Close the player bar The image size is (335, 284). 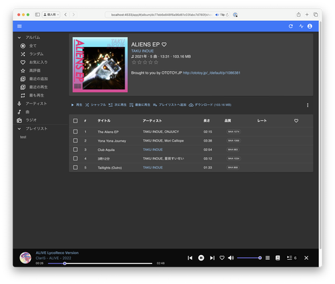tap(306, 258)
